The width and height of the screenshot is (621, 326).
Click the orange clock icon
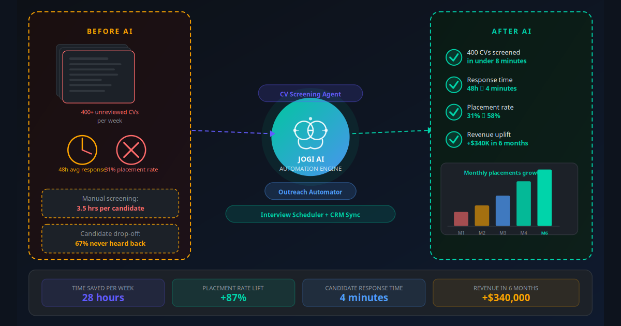pyautogui.click(x=82, y=150)
